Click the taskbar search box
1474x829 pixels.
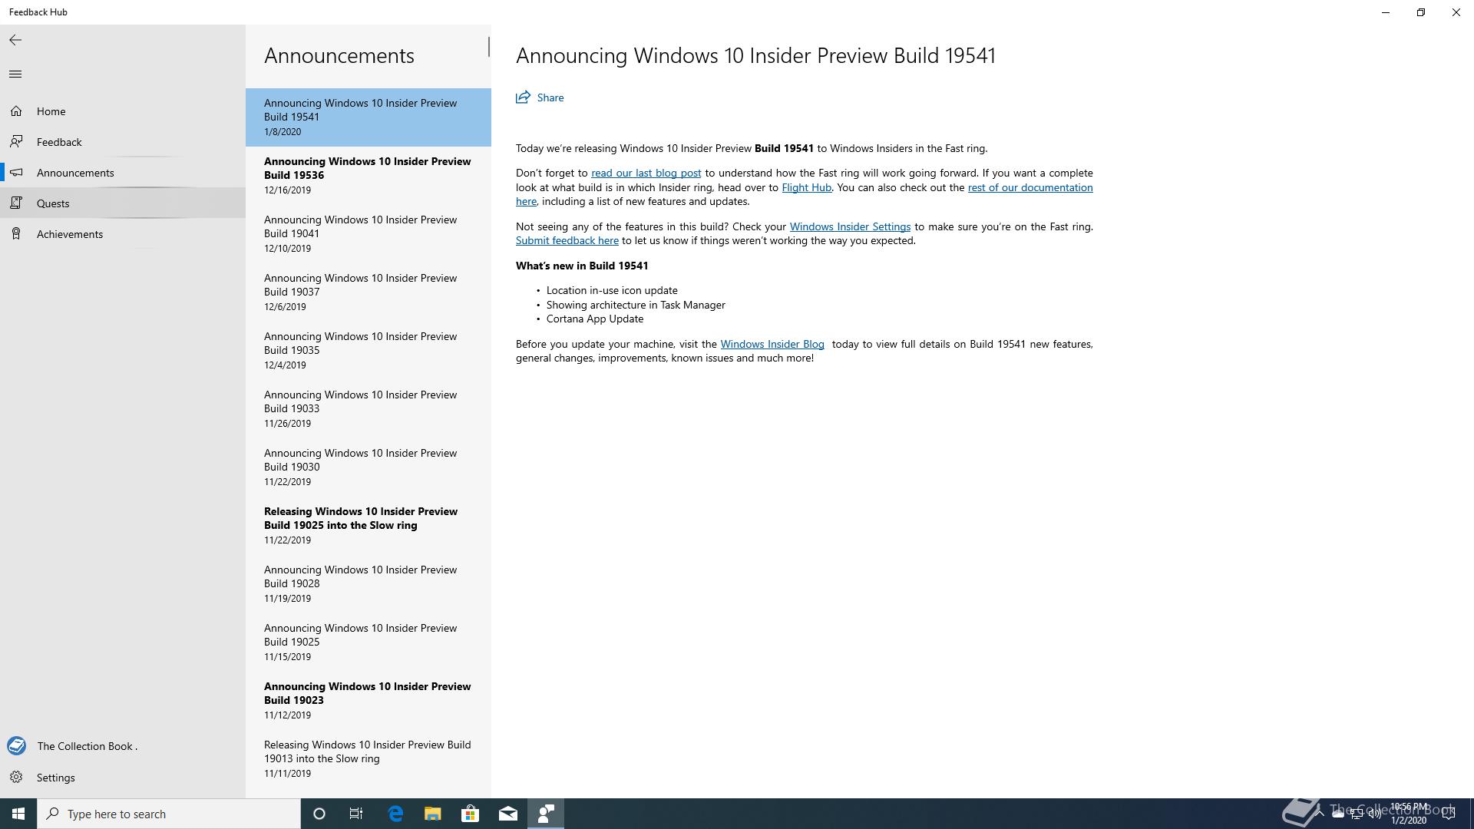169,814
